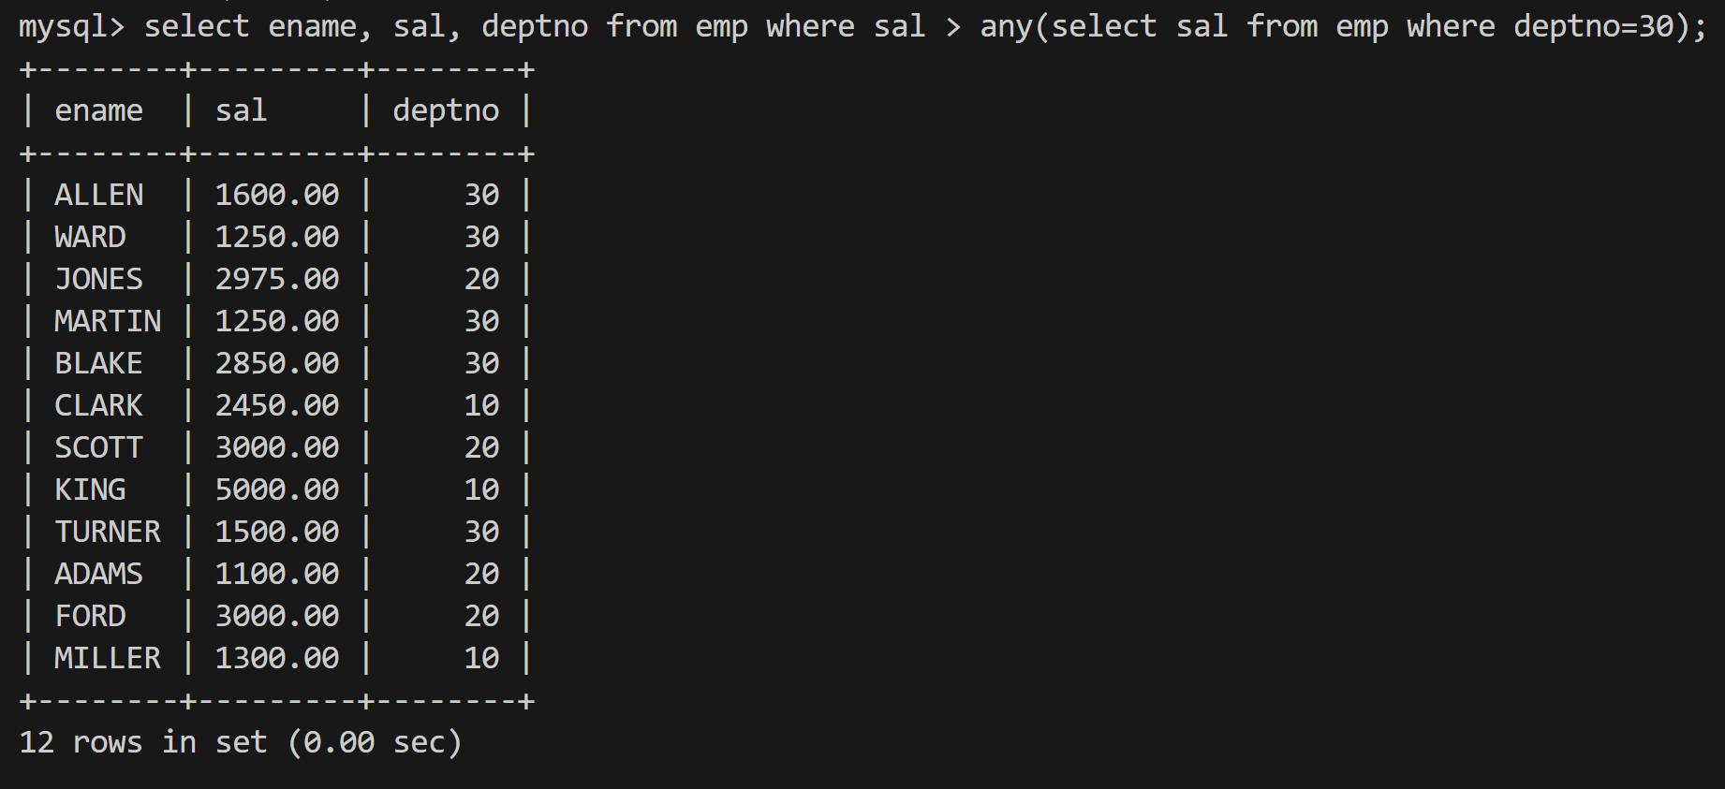This screenshot has width=1725, height=789.
Task: Click the ename column header
Action: [x=98, y=110]
